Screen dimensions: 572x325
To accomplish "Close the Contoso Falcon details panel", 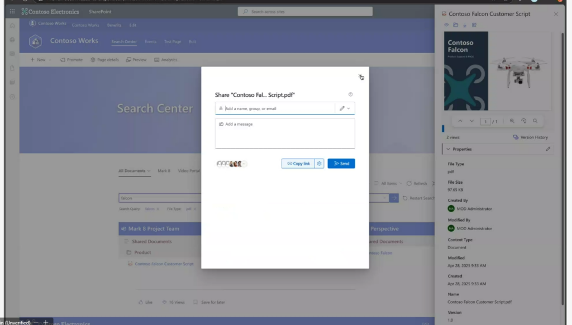I will tap(556, 14).
